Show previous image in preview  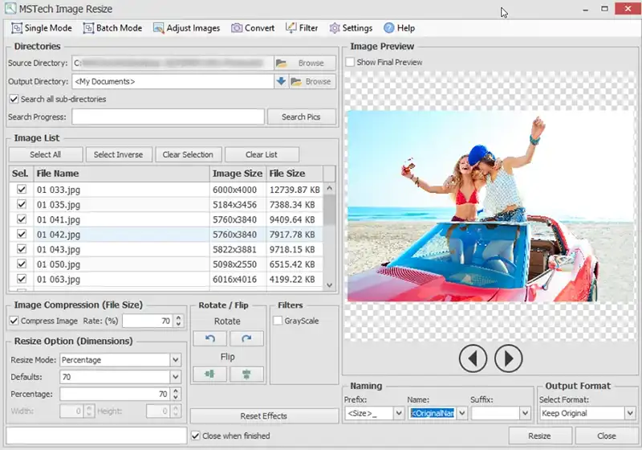point(473,358)
